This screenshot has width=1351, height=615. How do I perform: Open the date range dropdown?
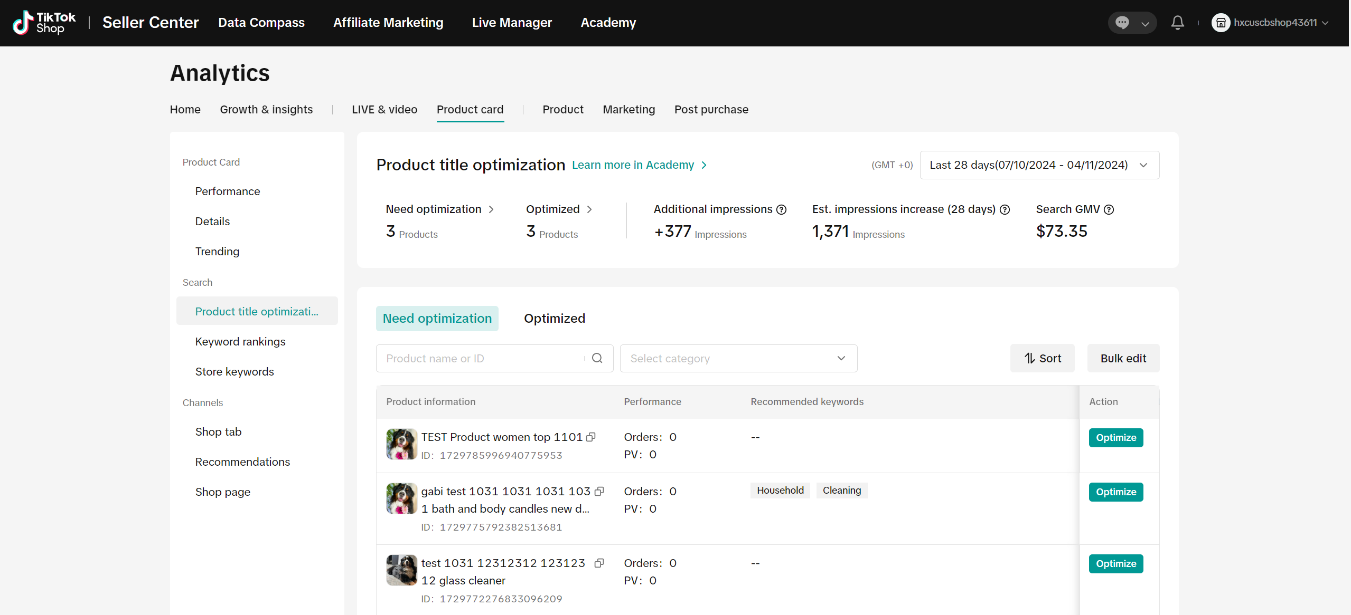1039,165
